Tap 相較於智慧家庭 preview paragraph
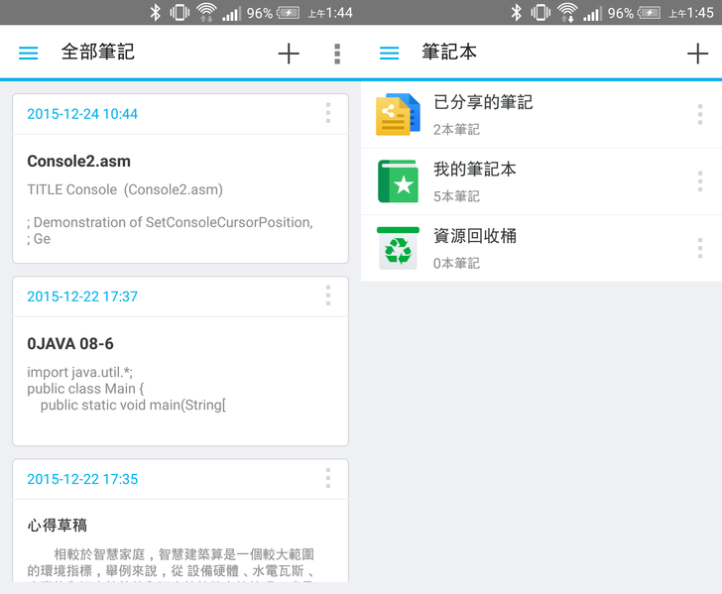 point(171,562)
